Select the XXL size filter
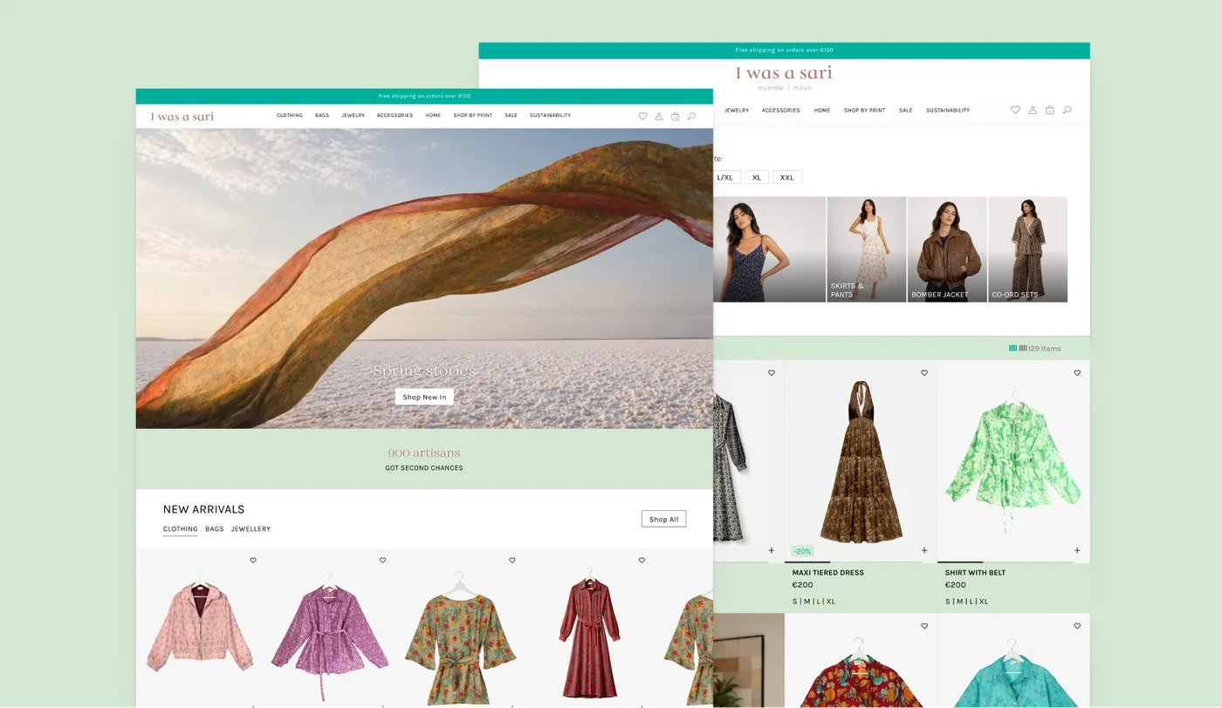Viewport: 1222px width, 708px height. [x=786, y=177]
